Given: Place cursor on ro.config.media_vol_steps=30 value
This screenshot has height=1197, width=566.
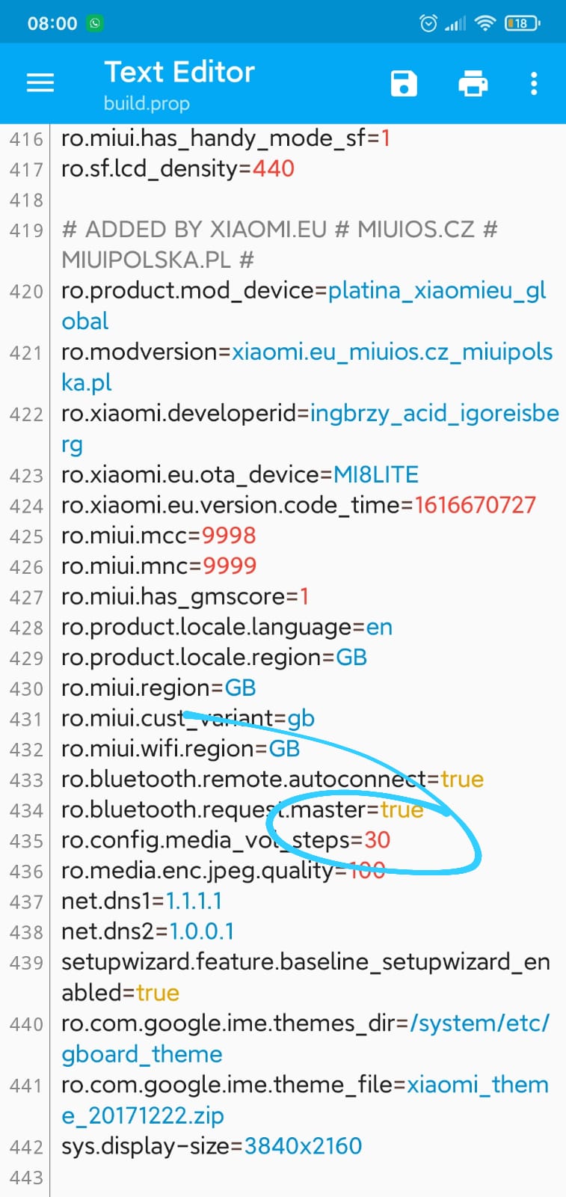Looking at the screenshot, I should coord(378,840).
